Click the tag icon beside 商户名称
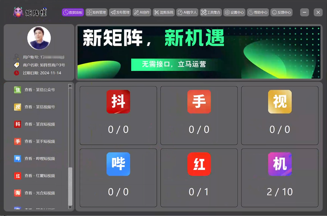The image size is (327, 216). tap(16, 65)
